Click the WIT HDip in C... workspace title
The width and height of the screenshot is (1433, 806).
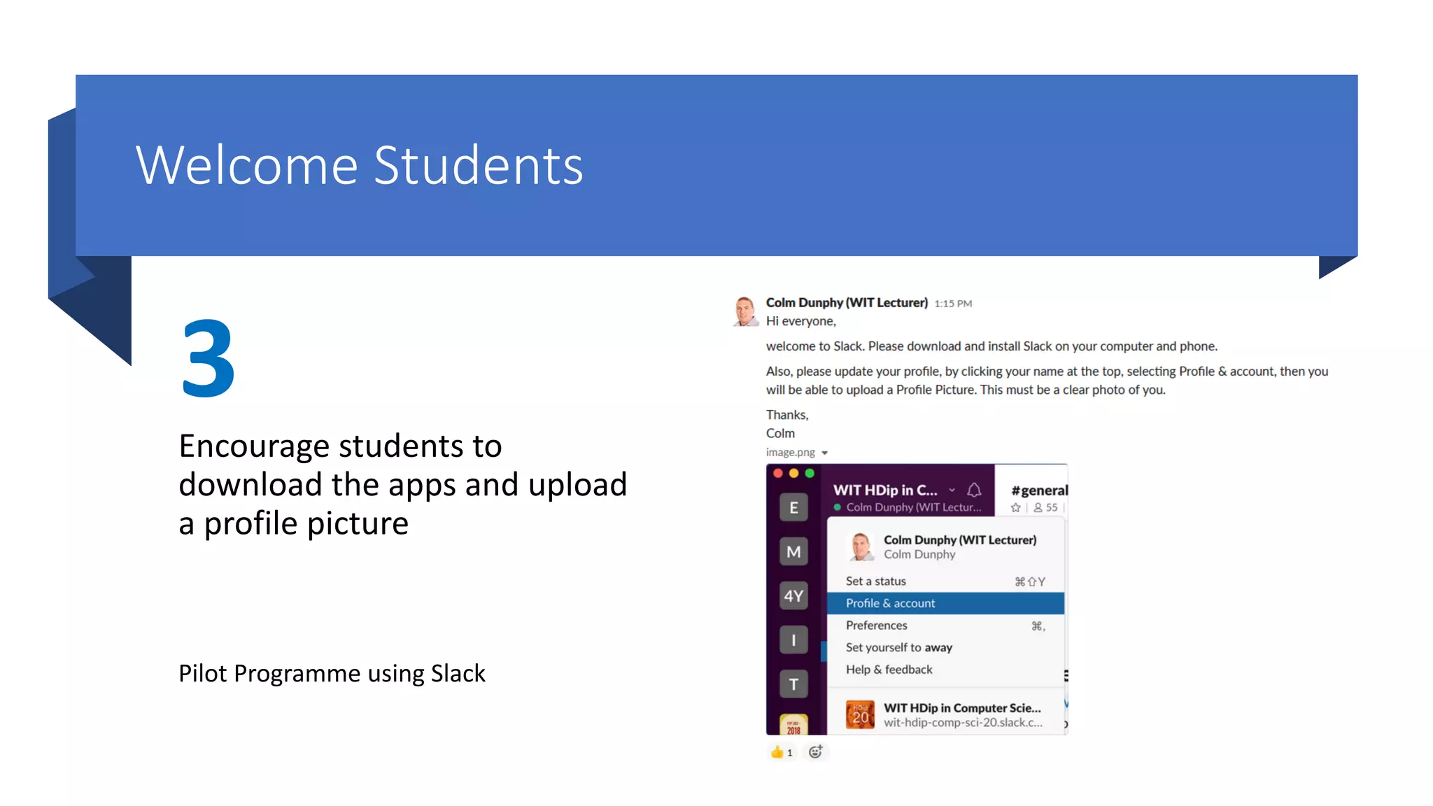[884, 490]
